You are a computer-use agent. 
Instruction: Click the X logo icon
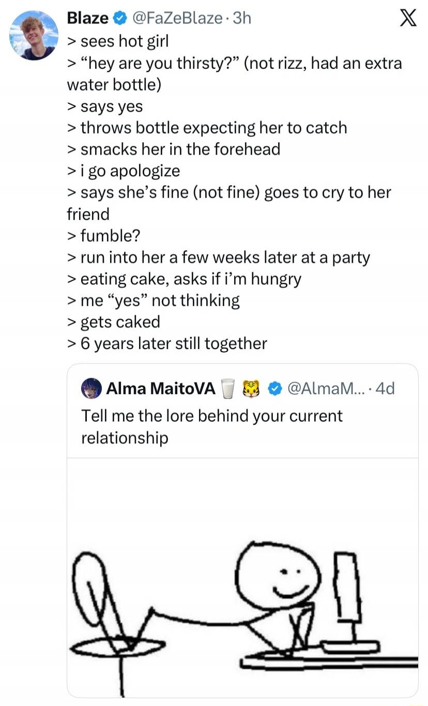(x=404, y=20)
